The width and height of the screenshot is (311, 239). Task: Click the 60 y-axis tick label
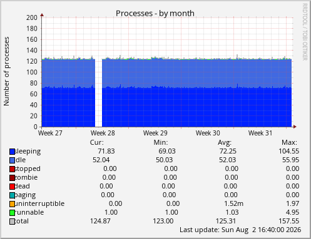click(x=33, y=94)
